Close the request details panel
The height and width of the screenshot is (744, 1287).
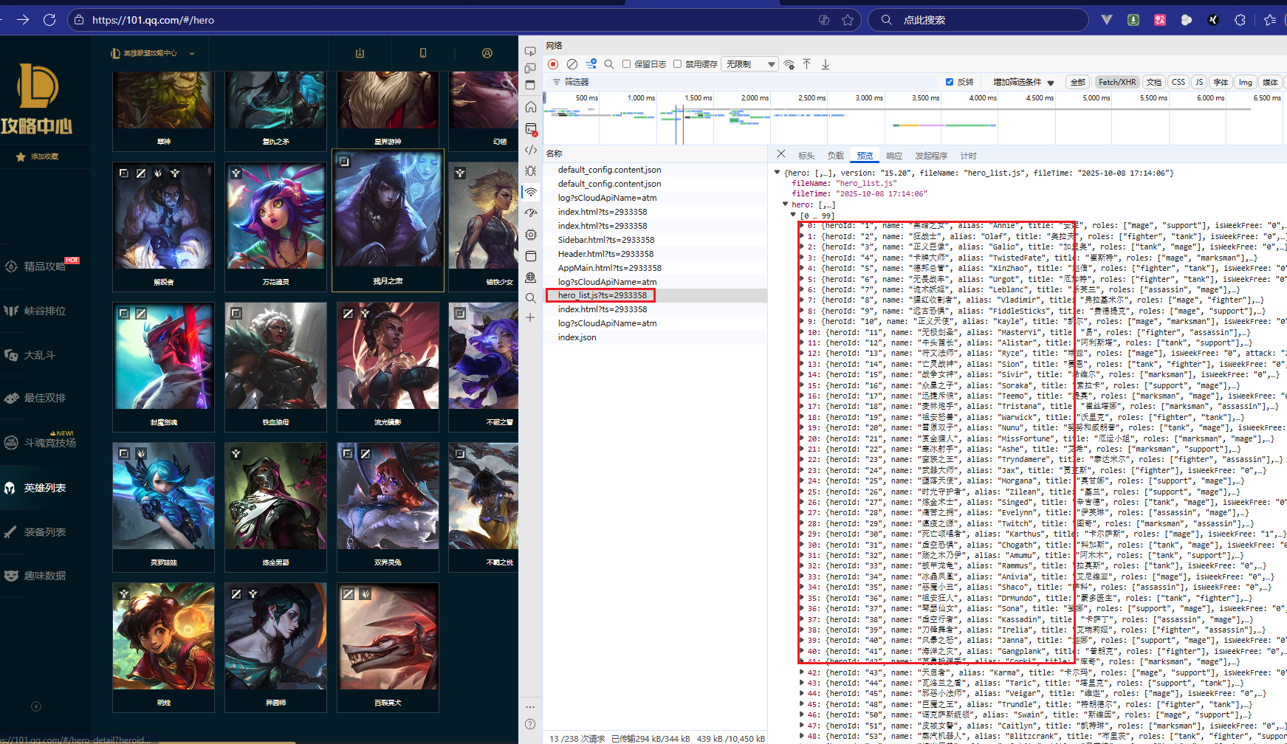click(x=781, y=154)
